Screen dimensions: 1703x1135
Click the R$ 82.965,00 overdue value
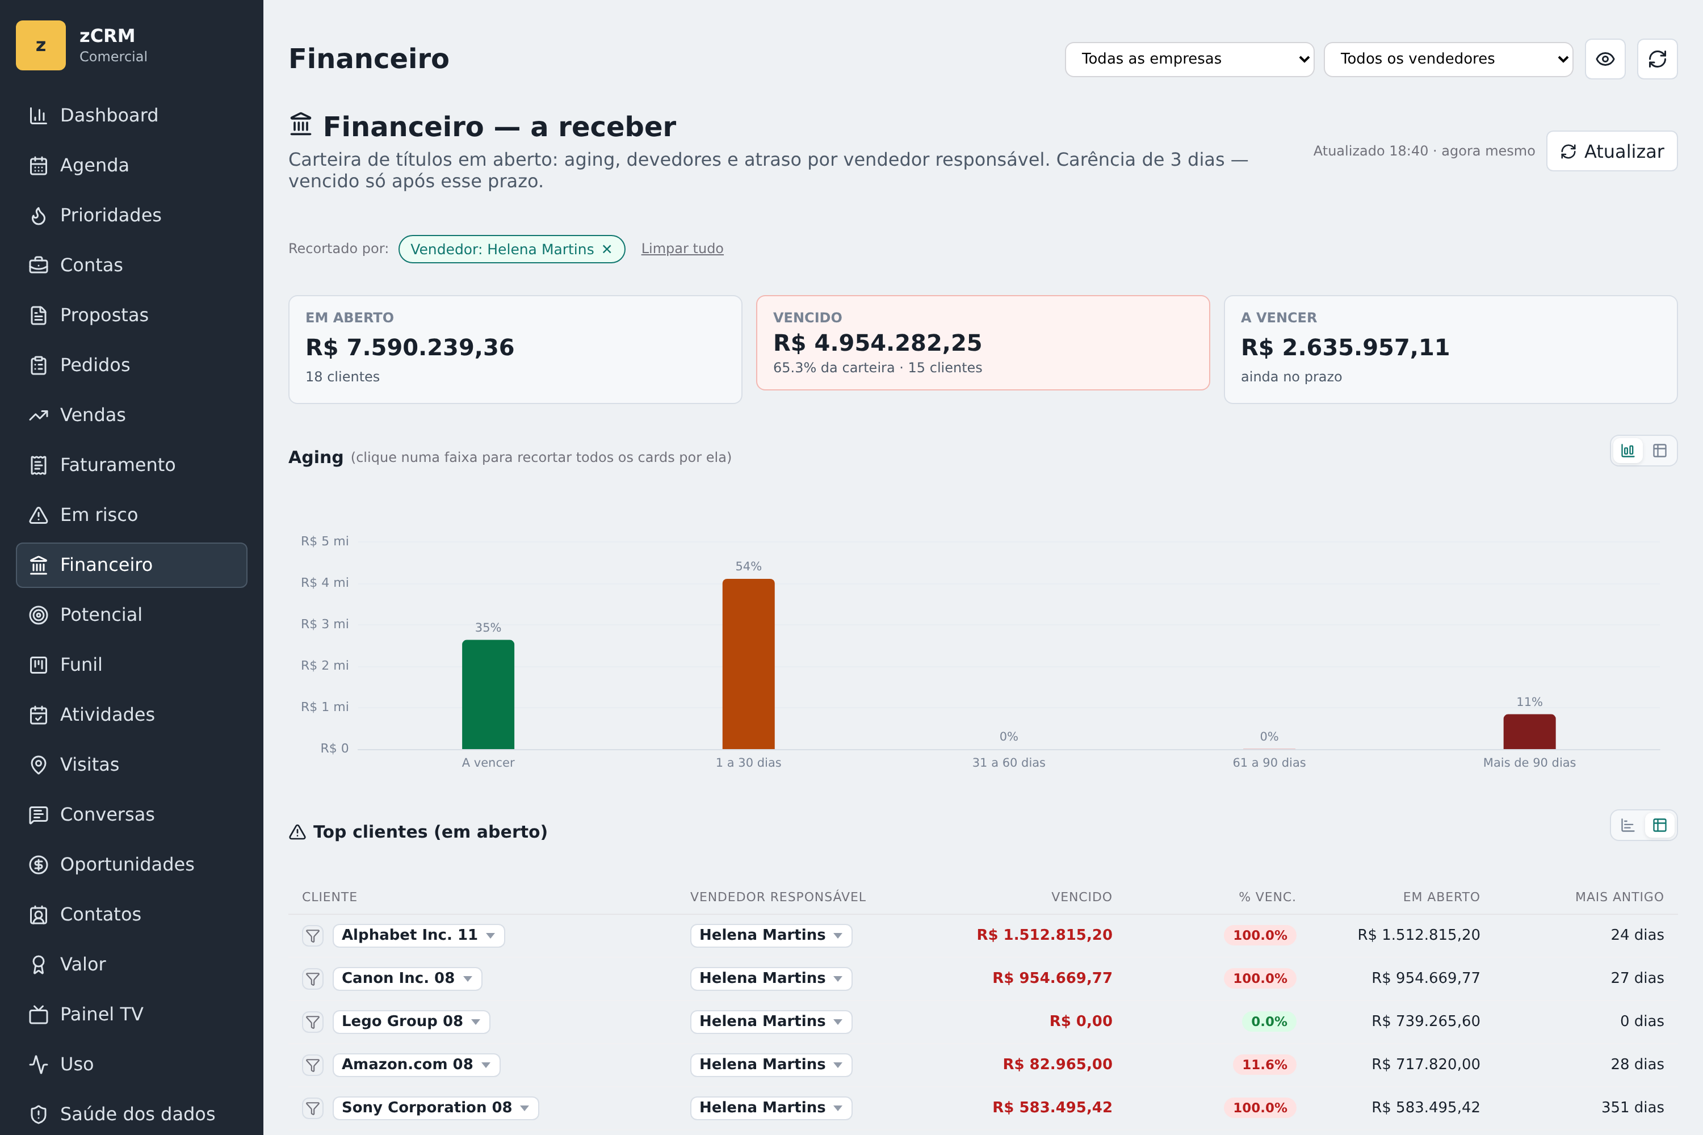[1057, 1064]
